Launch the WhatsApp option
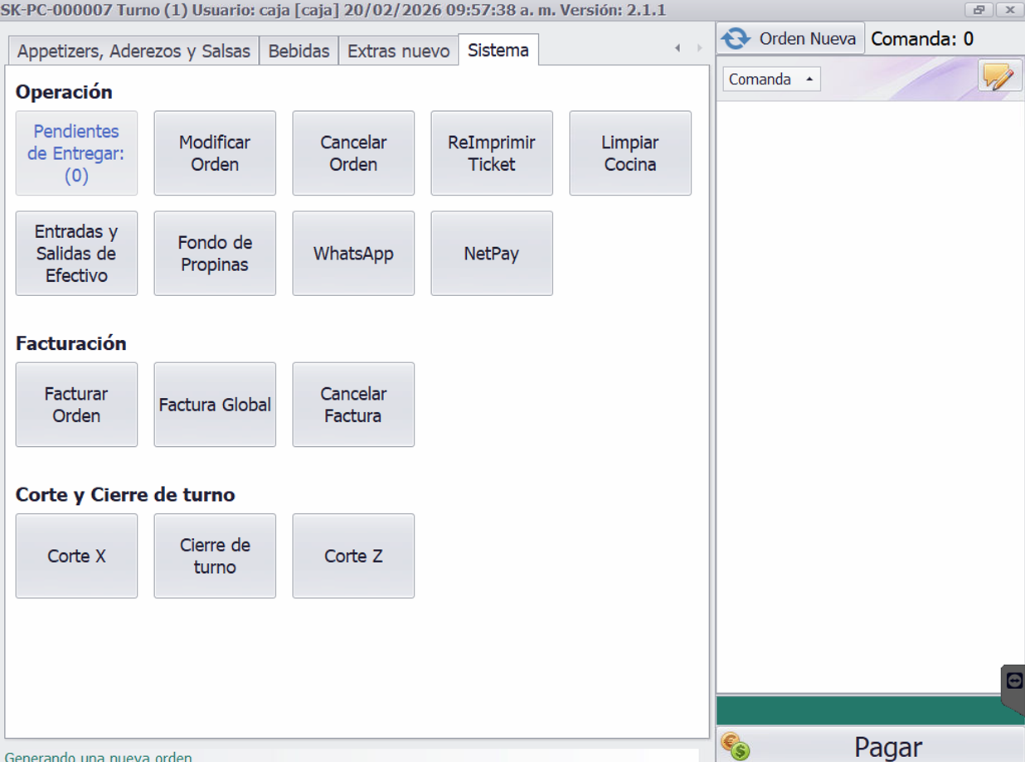The width and height of the screenshot is (1025, 762). tap(353, 254)
